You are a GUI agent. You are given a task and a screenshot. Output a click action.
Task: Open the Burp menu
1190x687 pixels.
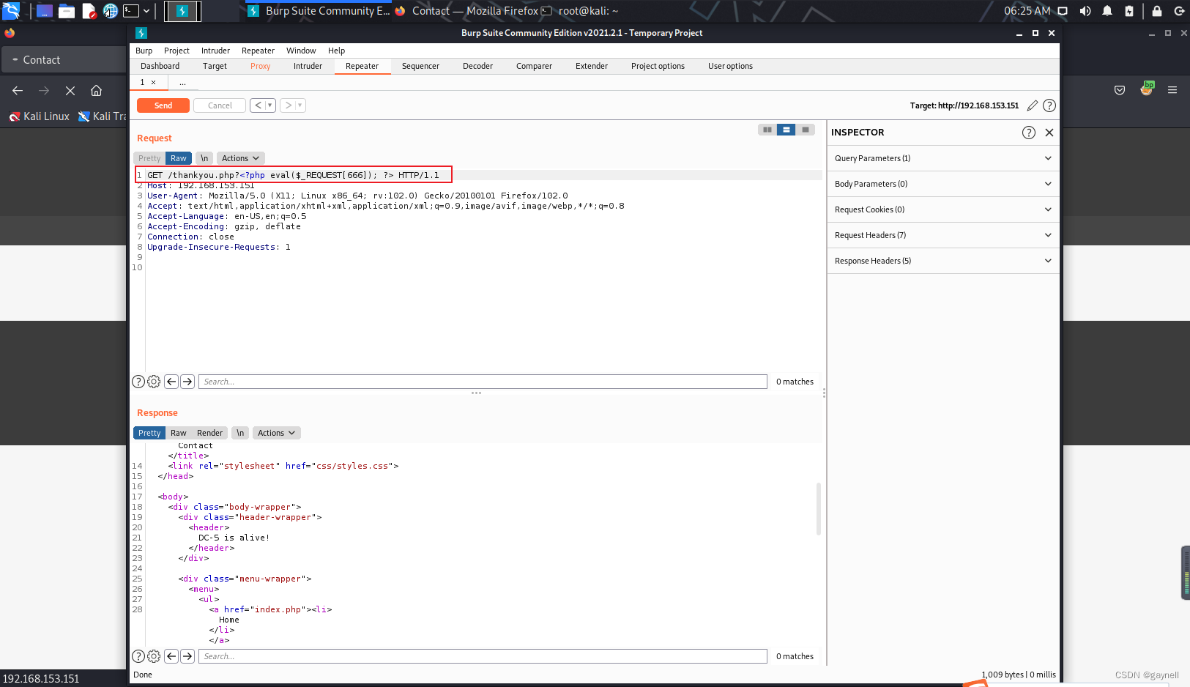144,51
